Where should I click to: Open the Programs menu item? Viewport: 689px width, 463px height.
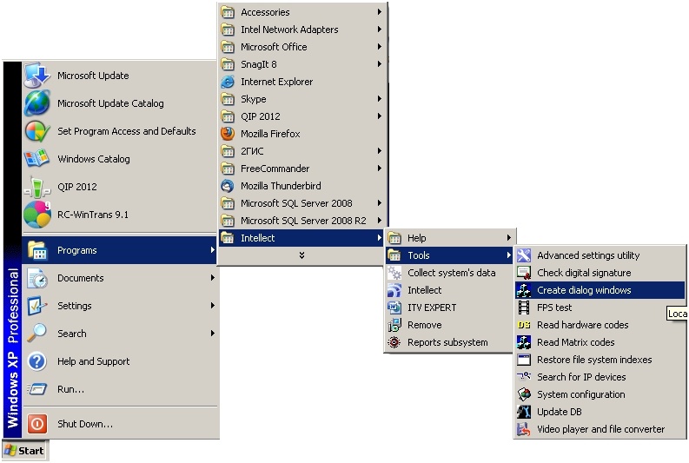pos(119,250)
